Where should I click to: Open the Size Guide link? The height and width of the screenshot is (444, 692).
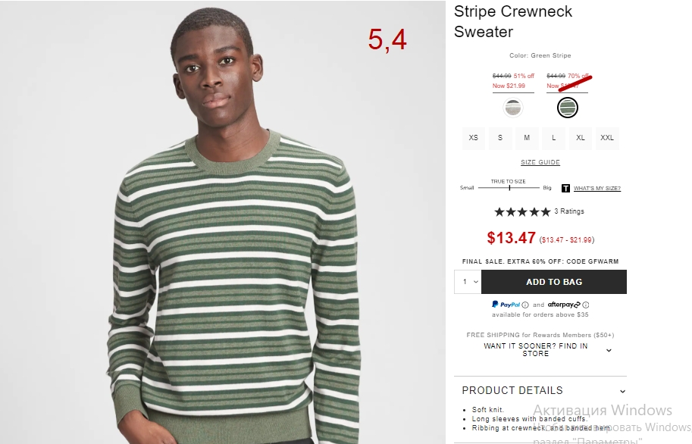pyautogui.click(x=540, y=162)
